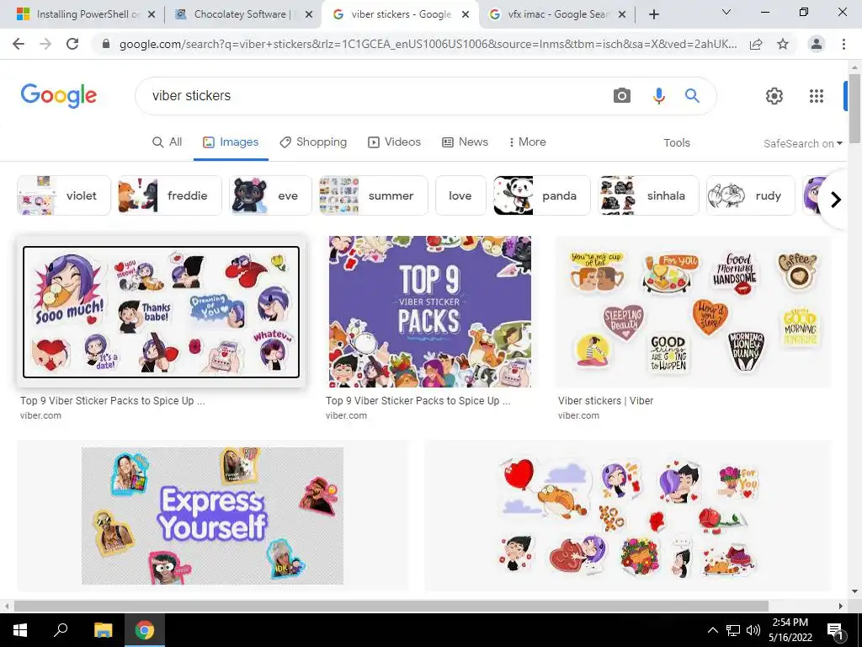
Task: Click the vertical page scrollbar thumb
Action: click(854, 107)
